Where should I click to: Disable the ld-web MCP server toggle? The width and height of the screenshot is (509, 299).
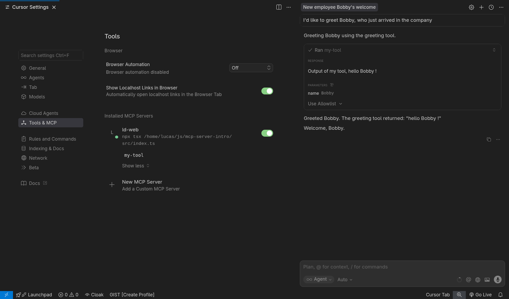pyautogui.click(x=267, y=133)
